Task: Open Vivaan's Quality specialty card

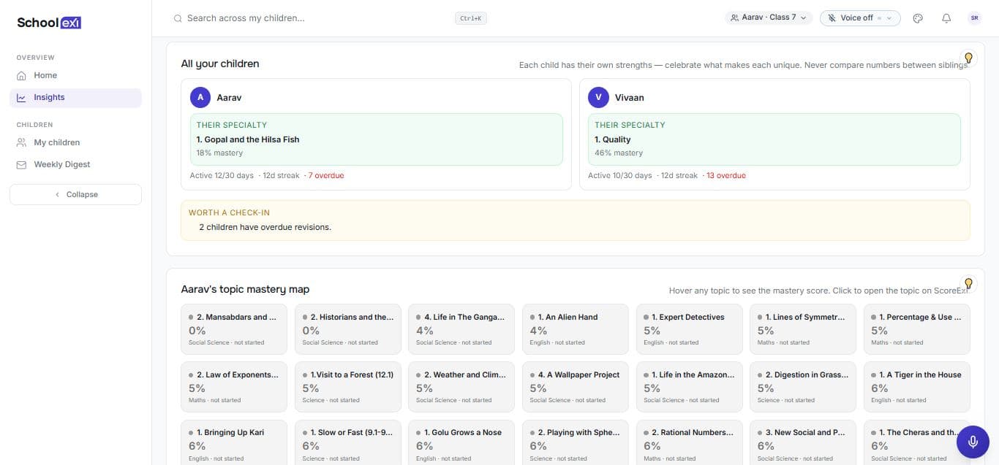Action: point(774,139)
